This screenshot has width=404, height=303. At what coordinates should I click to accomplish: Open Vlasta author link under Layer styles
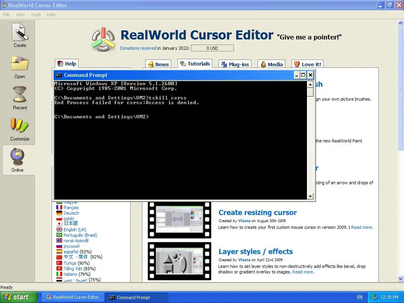(x=244, y=260)
